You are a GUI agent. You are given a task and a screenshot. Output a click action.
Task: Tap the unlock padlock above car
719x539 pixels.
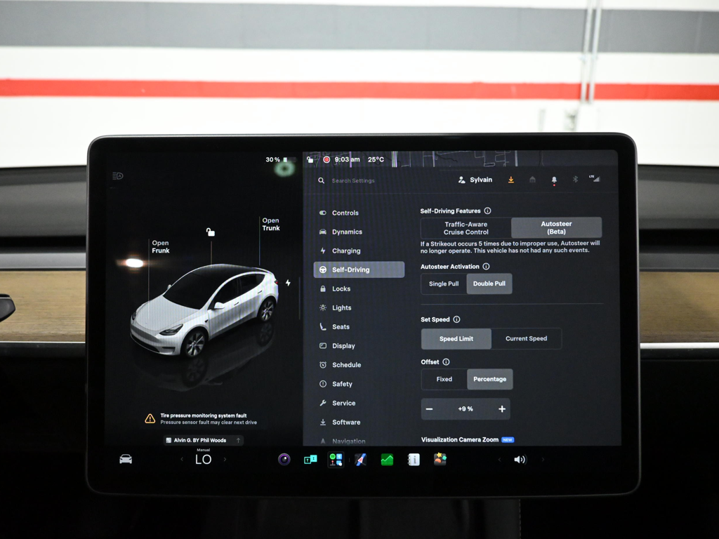[x=211, y=232]
